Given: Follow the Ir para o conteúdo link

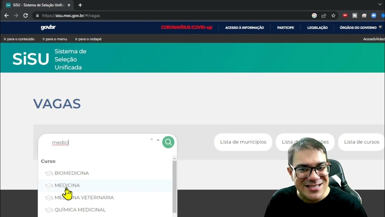Looking at the screenshot, I should coord(19,39).
